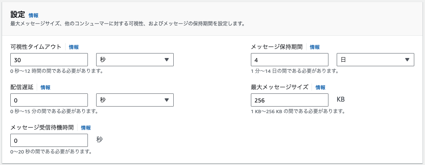This screenshot has height=165, width=425.
Task: Click the 設定 section heading
Action: pyautogui.click(x=18, y=14)
